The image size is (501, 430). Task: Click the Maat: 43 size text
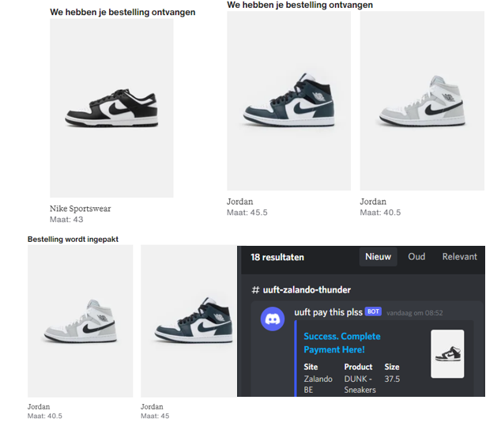66,220
